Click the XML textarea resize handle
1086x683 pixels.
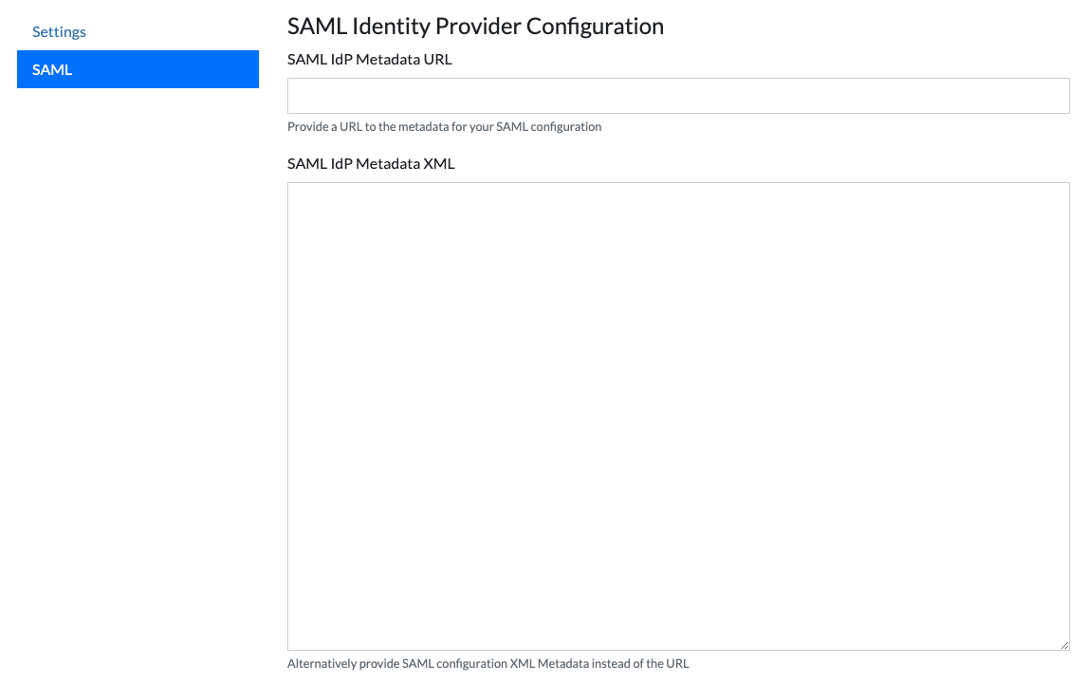coord(1064,645)
